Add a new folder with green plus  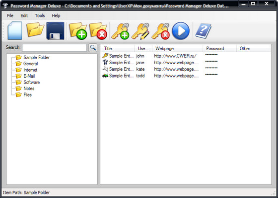coord(78,31)
